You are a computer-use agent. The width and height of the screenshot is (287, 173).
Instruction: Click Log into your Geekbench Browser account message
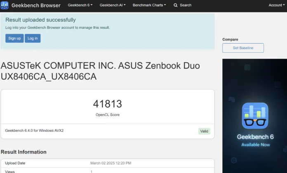click(57, 28)
